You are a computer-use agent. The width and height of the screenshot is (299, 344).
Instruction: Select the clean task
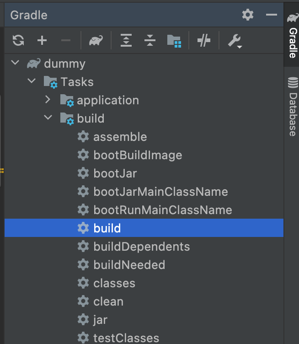point(144,301)
